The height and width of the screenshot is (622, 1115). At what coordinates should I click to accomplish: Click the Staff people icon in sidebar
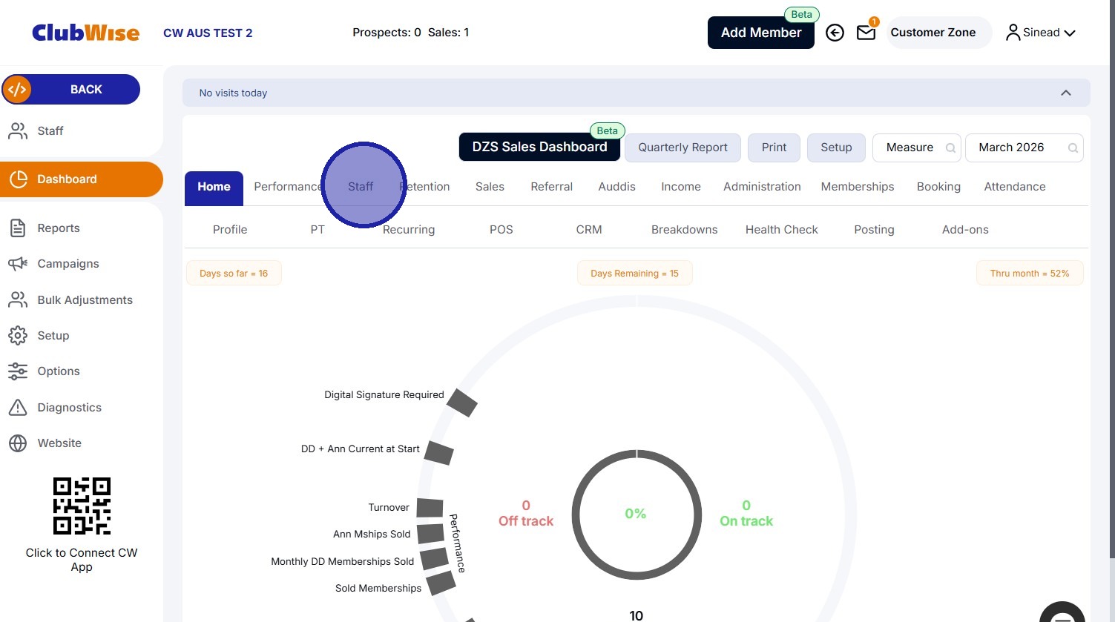[18, 131]
